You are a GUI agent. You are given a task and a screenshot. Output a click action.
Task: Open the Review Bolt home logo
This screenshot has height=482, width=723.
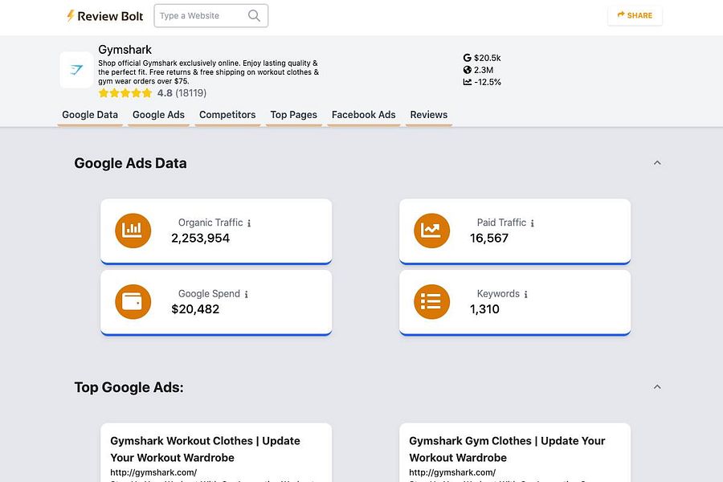point(104,15)
